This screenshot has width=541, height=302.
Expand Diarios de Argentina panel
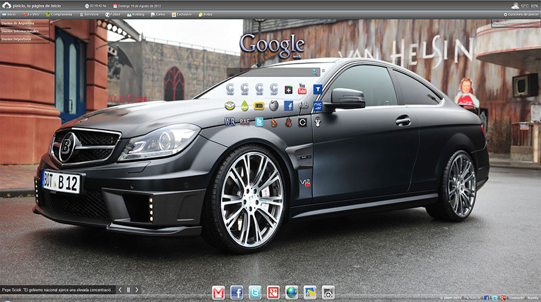coord(19,23)
